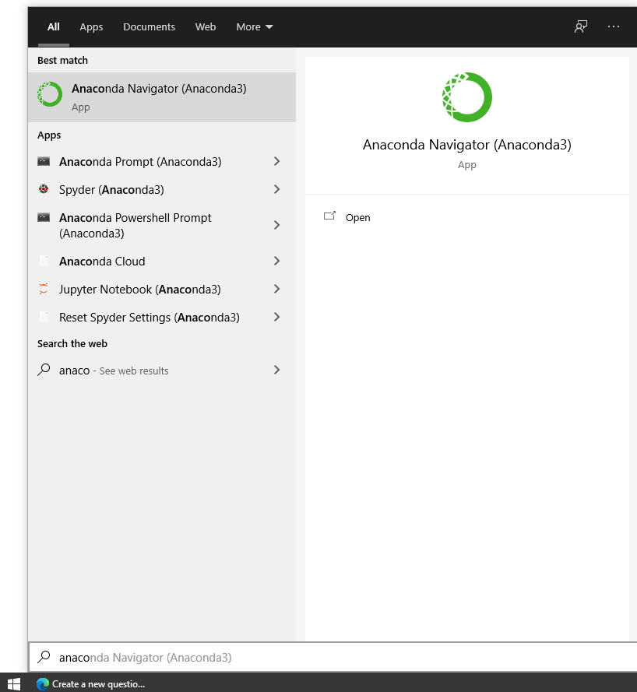637x692 pixels.
Task: Expand Anaconda Powershell Prompt chevron
Action: pyautogui.click(x=276, y=225)
